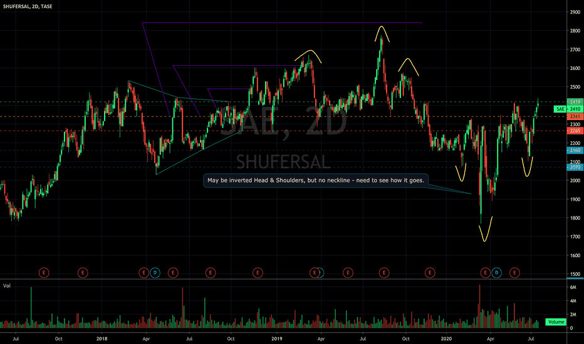Image resolution: width=584 pixels, height=344 pixels.
Task: Select the long purple horizontal line at top
Action: click(x=283, y=23)
